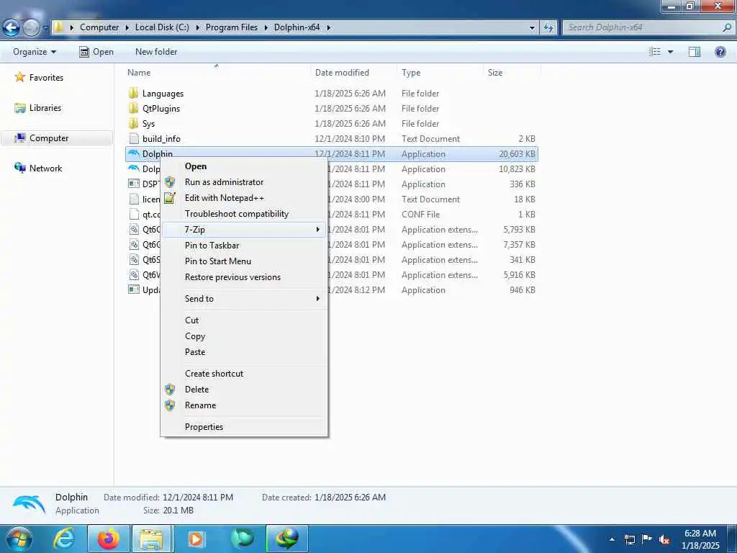
Task: Open the media player taskbar icon
Action: [x=196, y=539]
